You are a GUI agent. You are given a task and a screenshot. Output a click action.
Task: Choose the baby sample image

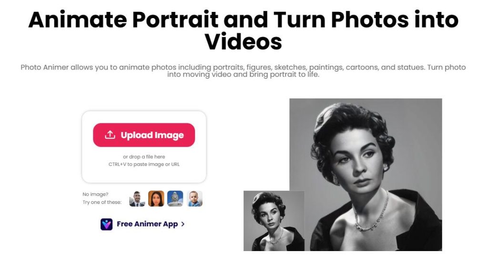pyautogui.click(x=194, y=199)
